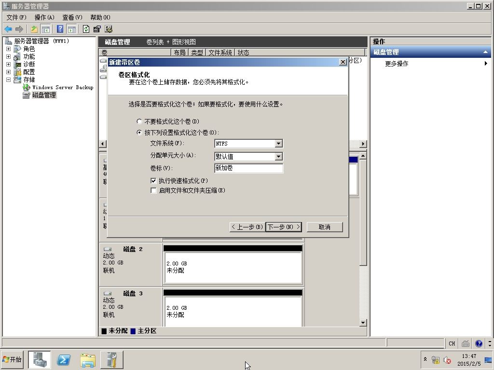Open the properties toolbar icon
Viewport: 494px width, 370px height.
pos(97,29)
